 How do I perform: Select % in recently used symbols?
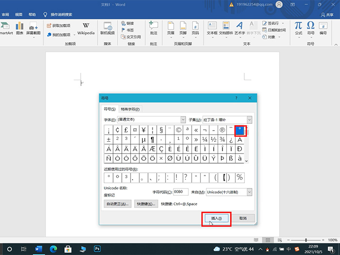240,177
